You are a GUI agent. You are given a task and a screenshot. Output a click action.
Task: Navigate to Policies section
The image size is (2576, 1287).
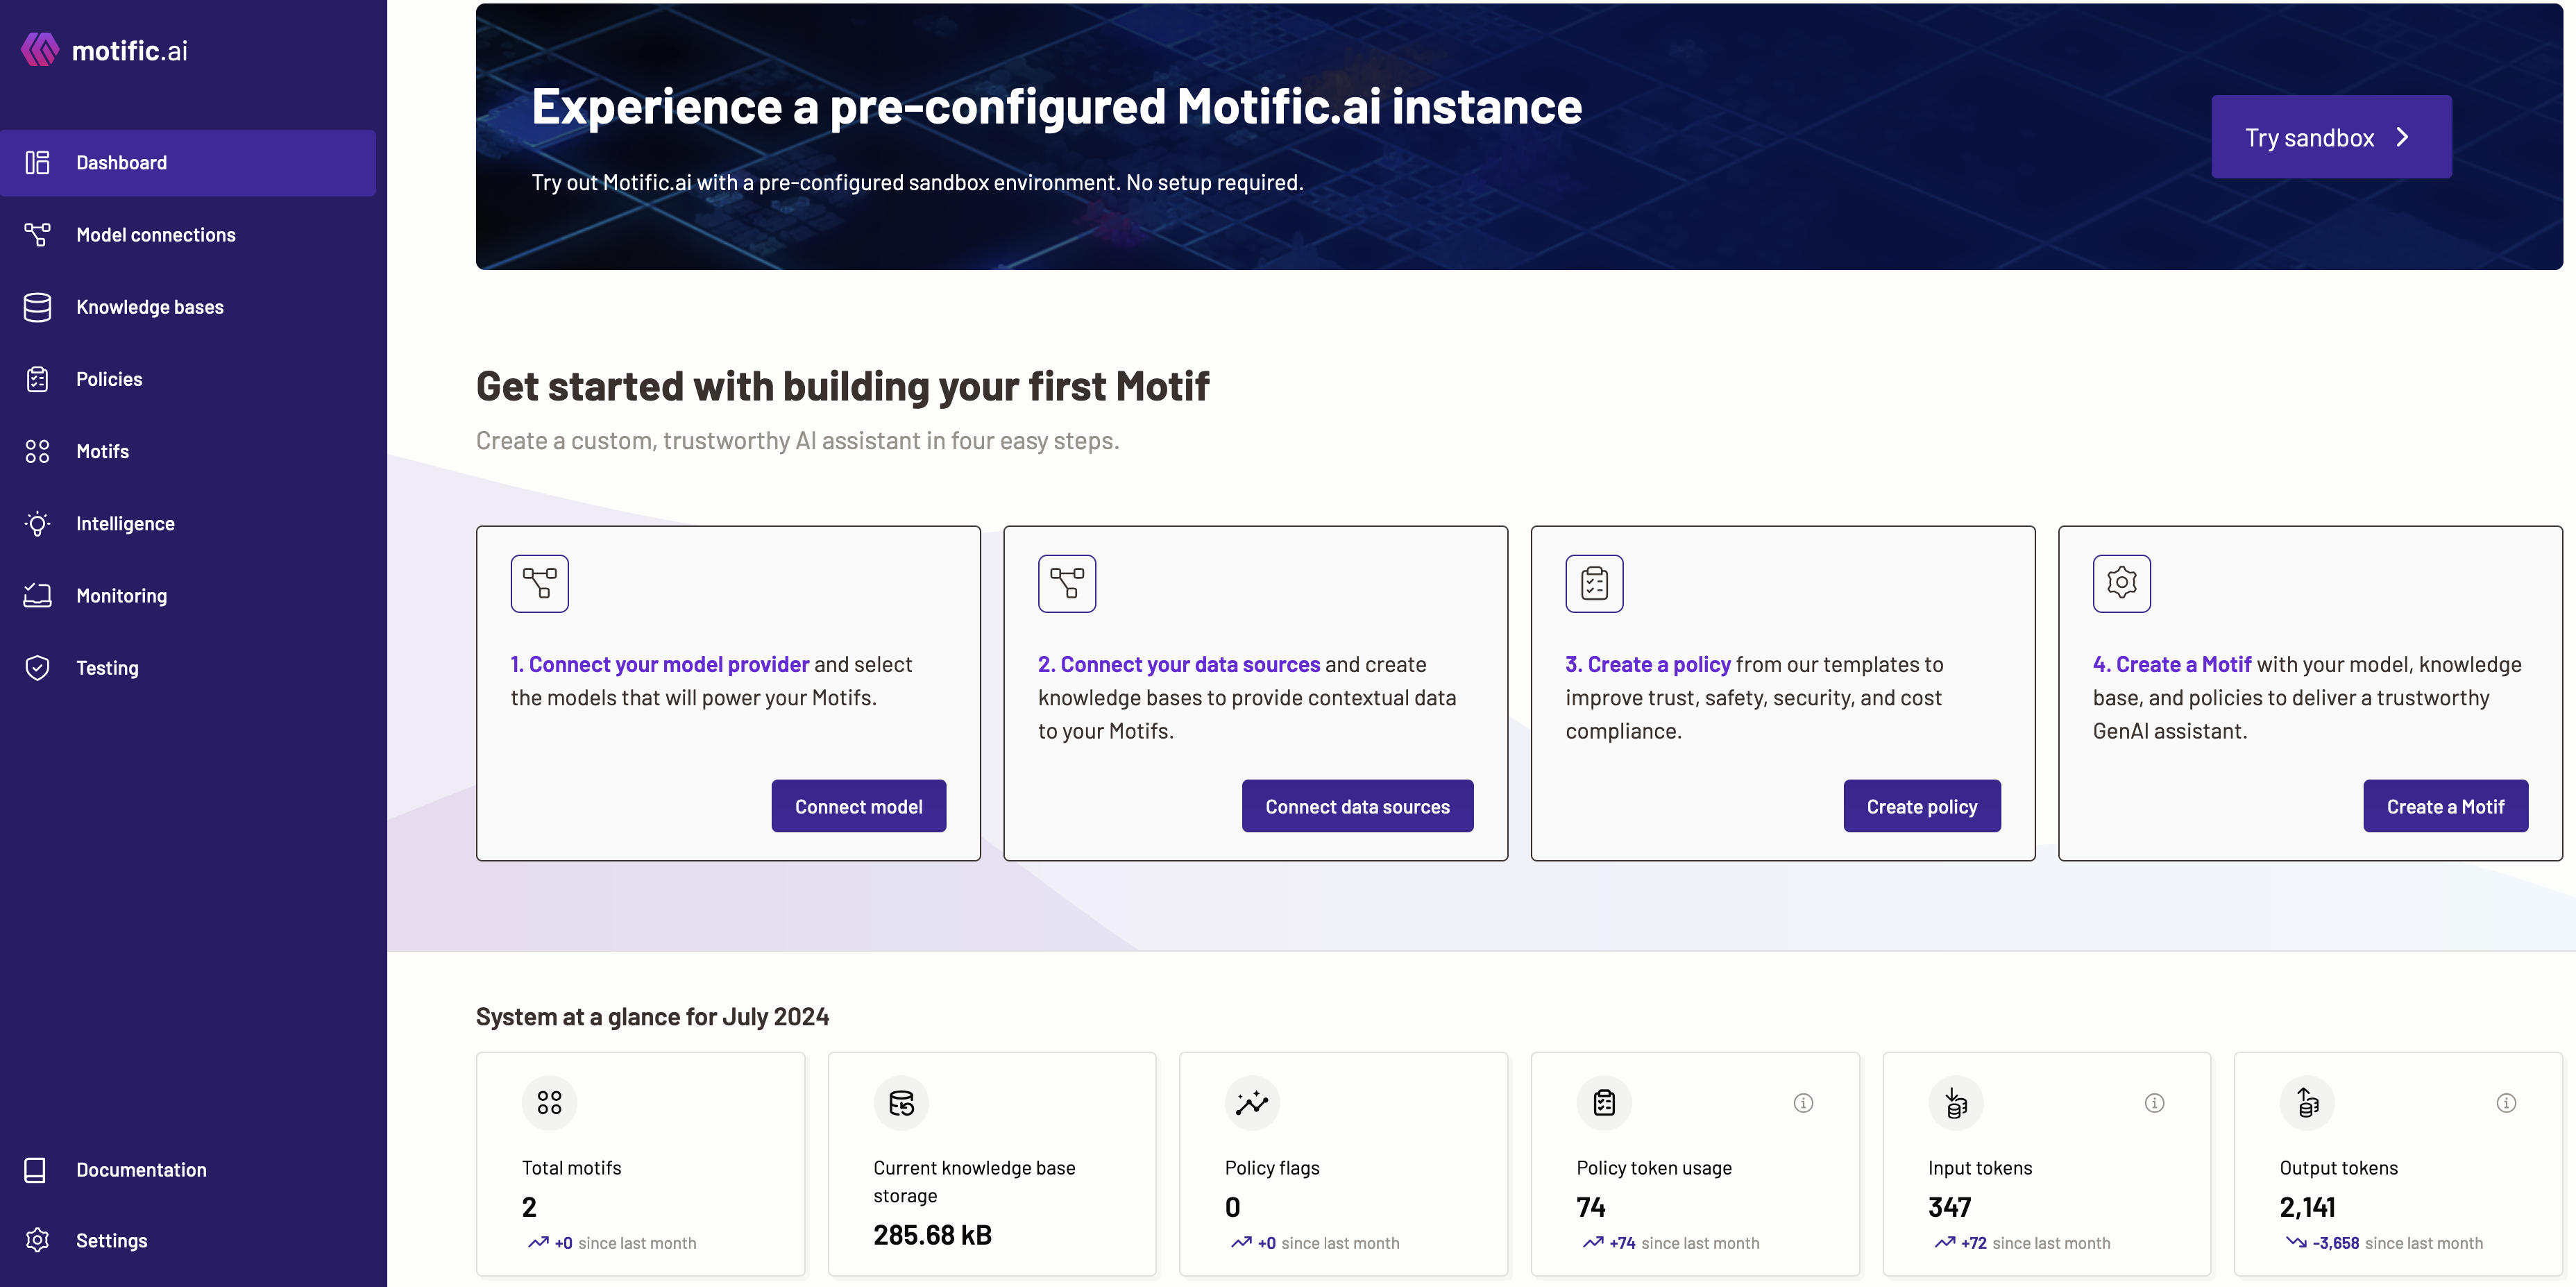(188, 379)
